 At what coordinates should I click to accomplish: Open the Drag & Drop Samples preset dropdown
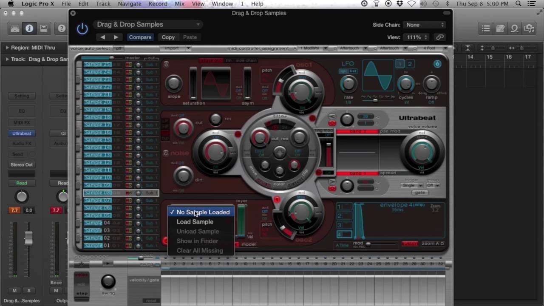coord(147,24)
